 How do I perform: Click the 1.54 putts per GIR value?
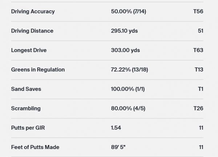coord(117,128)
